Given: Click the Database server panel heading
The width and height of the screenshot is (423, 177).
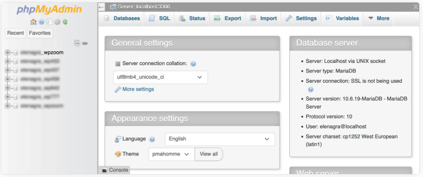Looking at the screenshot, I should pos(351,43).
